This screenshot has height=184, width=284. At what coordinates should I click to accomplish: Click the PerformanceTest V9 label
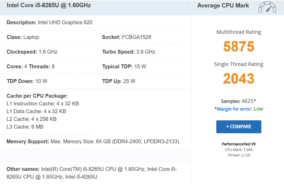(x=238, y=144)
